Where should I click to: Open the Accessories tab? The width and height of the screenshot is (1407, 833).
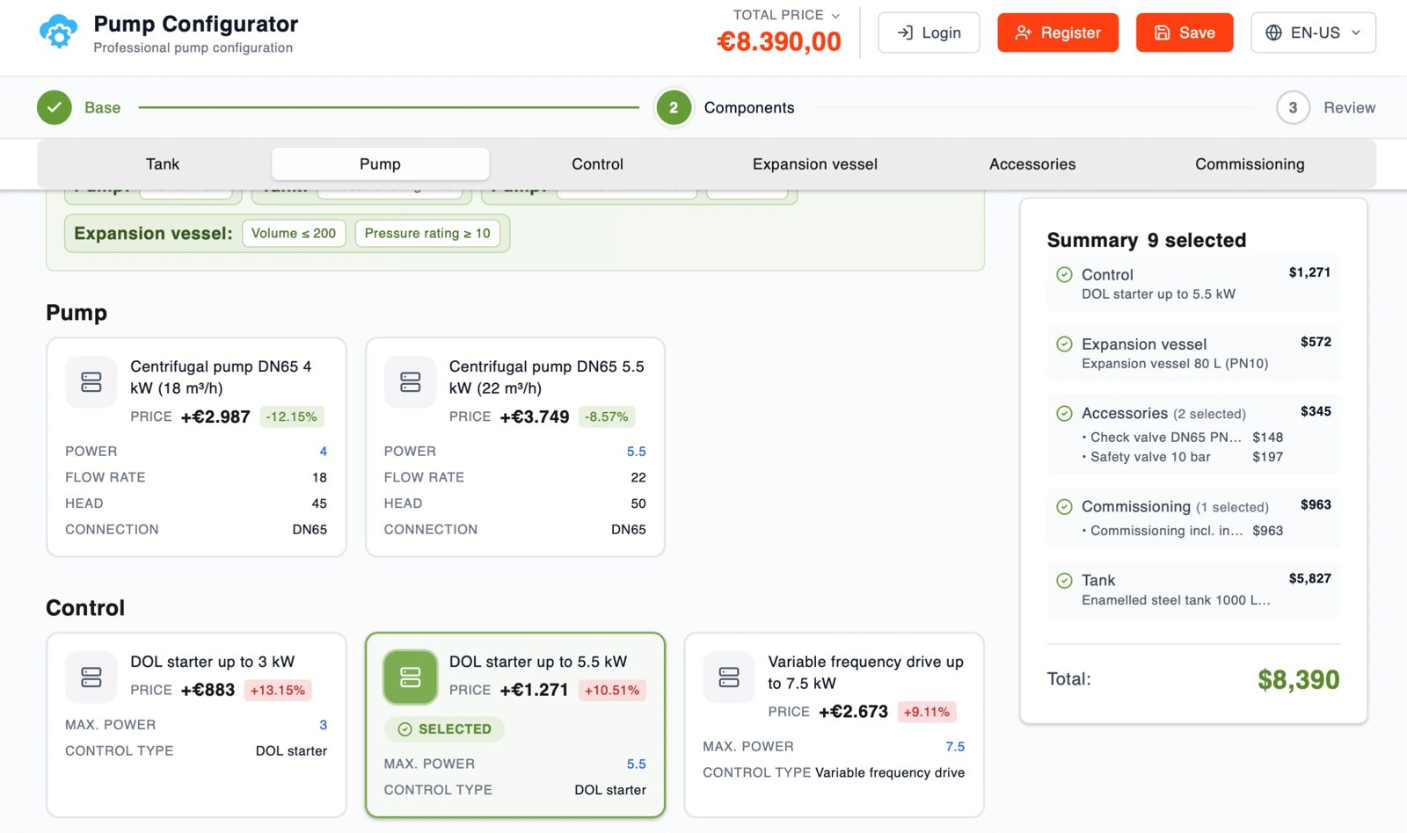[1032, 163]
